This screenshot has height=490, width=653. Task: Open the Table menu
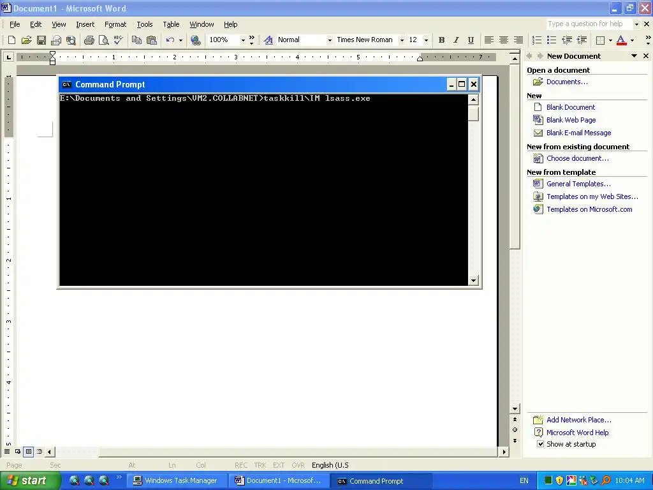click(x=171, y=24)
